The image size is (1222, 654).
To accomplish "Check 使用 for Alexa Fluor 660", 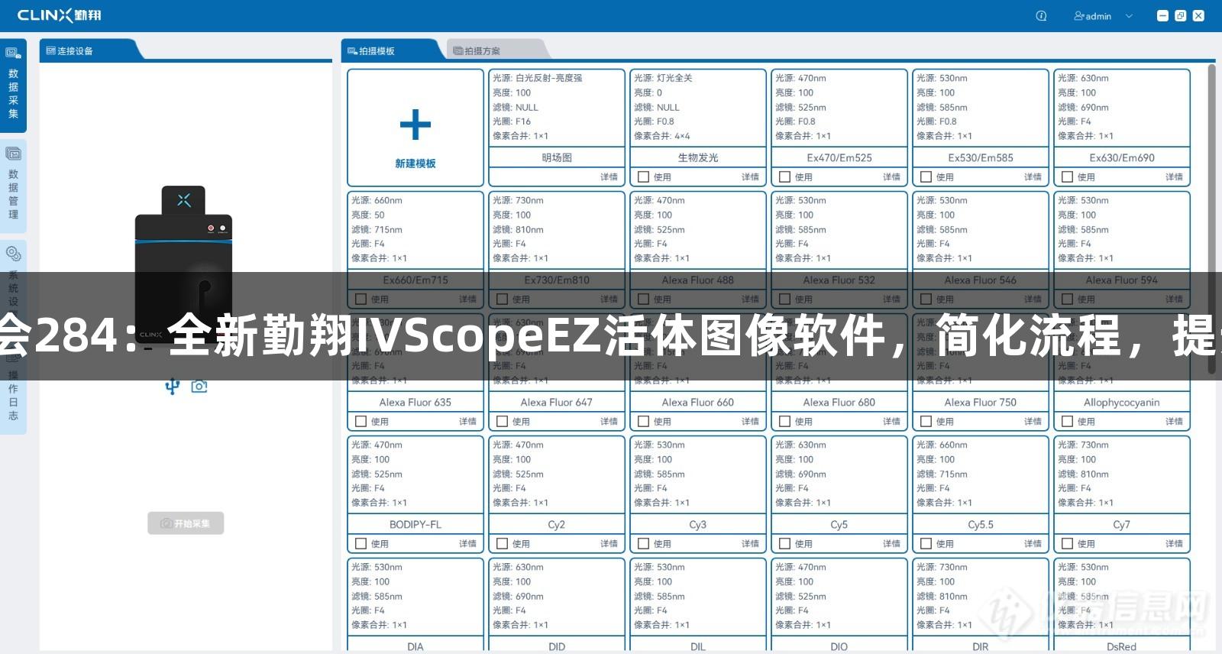I will coord(644,422).
